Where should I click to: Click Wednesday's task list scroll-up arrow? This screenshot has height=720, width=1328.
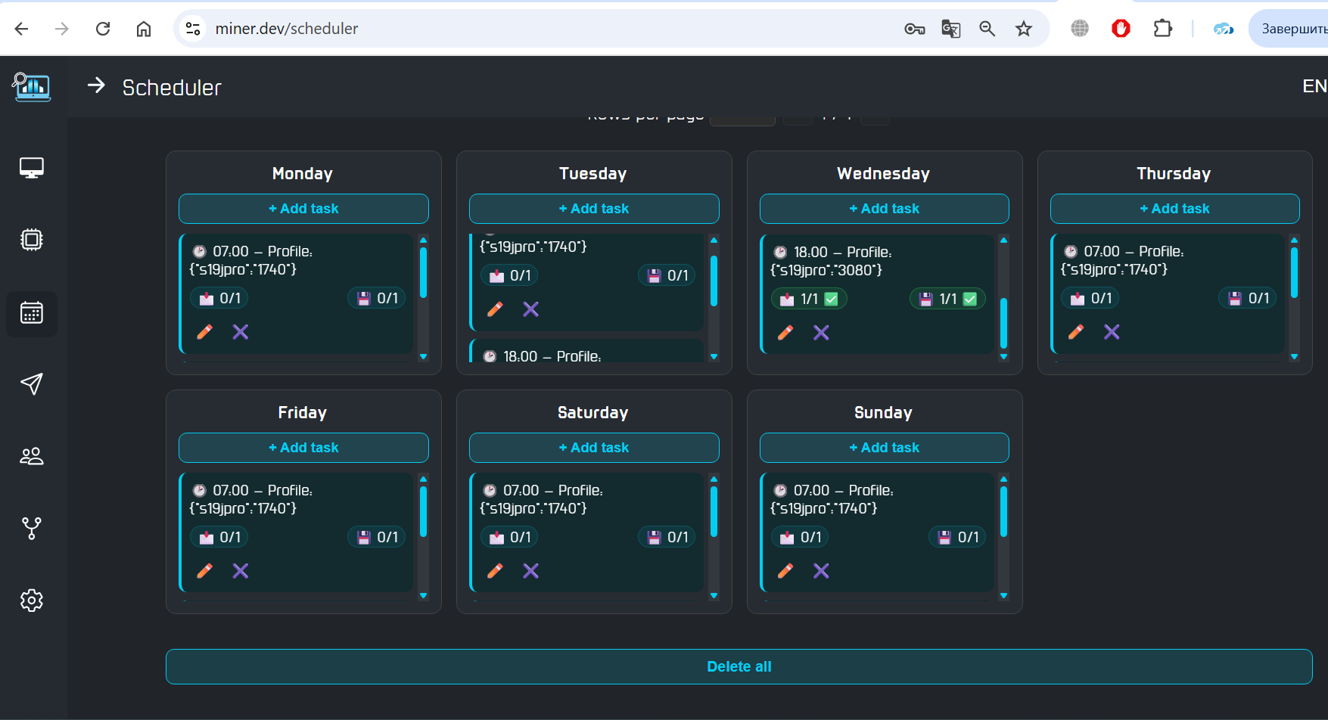point(1004,241)
